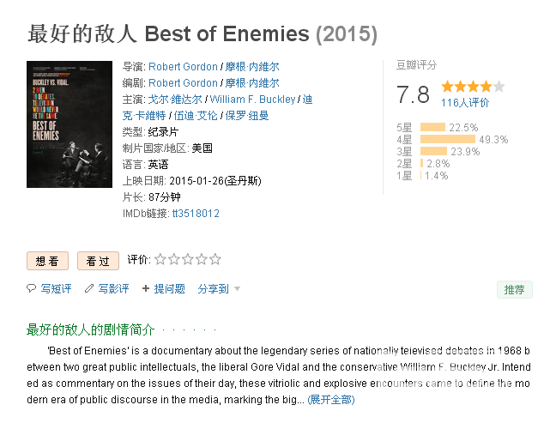Rate the film one star
The image size is (556, 423).
click(160, 259)
